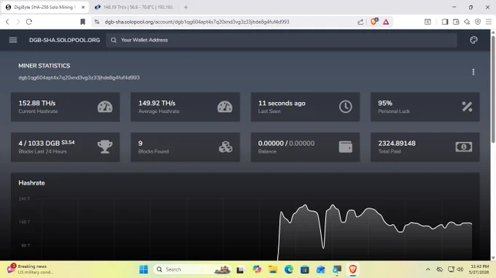This screenshot has height=278, width=496.
Task: Open the volume control in system tray
Action: coord(460,269)
